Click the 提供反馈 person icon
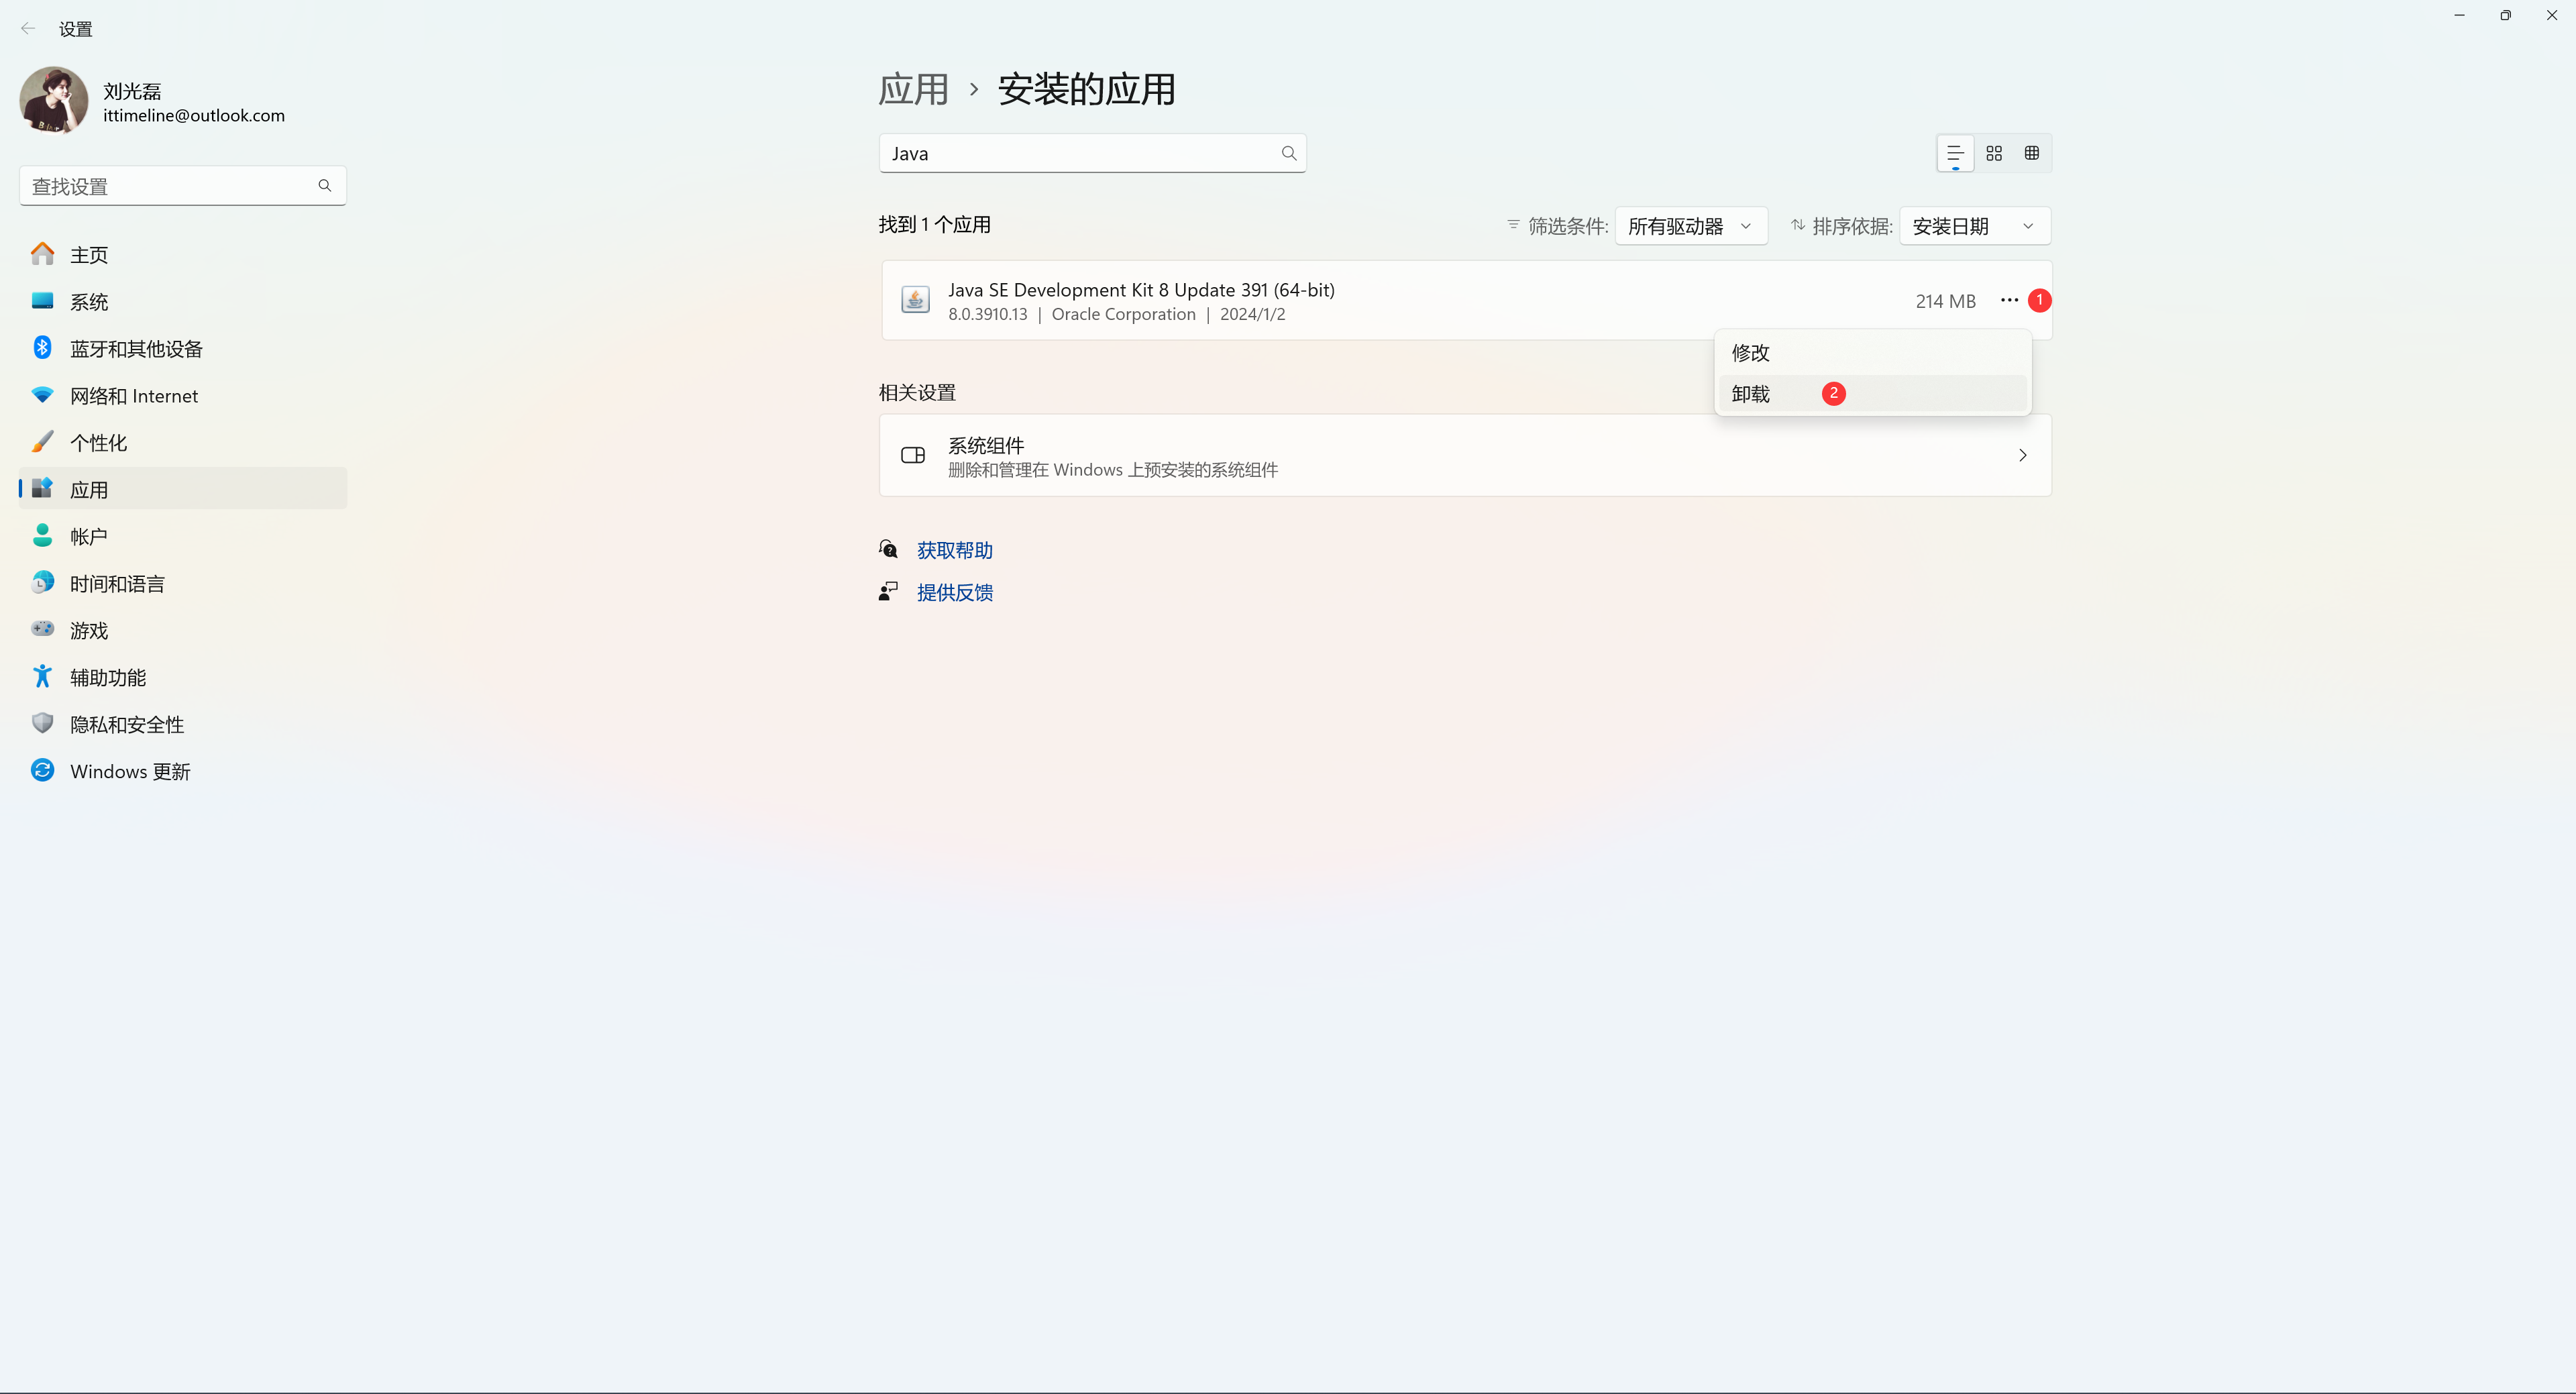 (888, 592)
